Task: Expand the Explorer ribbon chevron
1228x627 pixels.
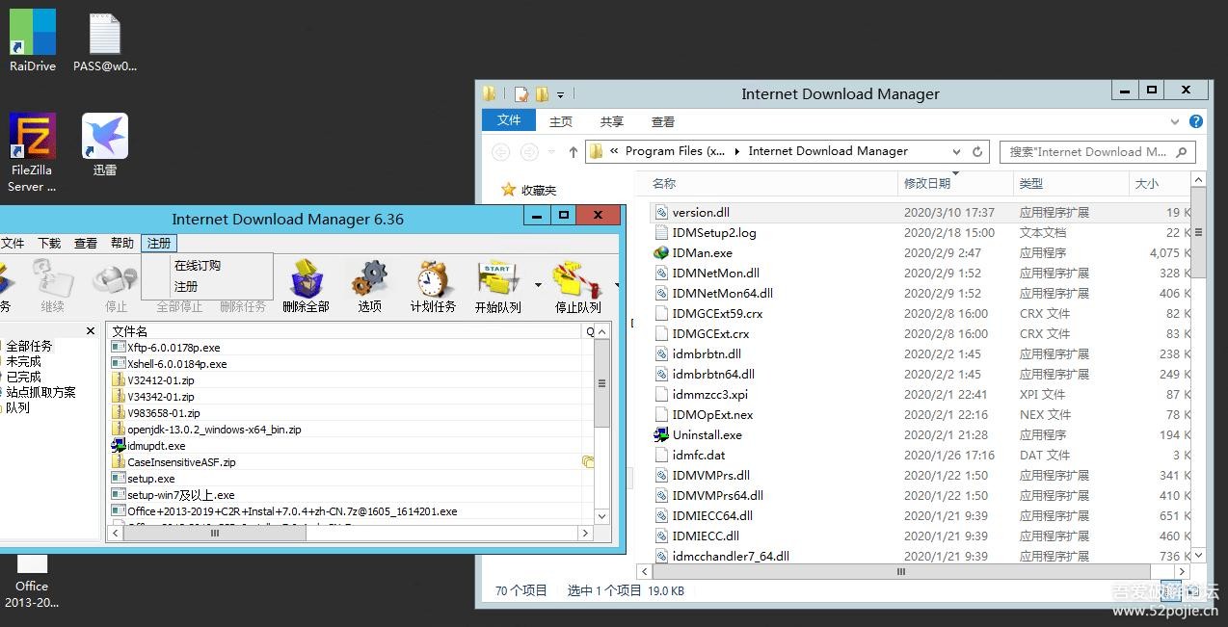Action: coord(1174,121)
